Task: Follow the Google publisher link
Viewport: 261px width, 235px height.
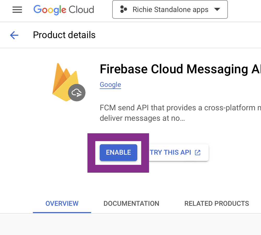Action: [110, 85]
